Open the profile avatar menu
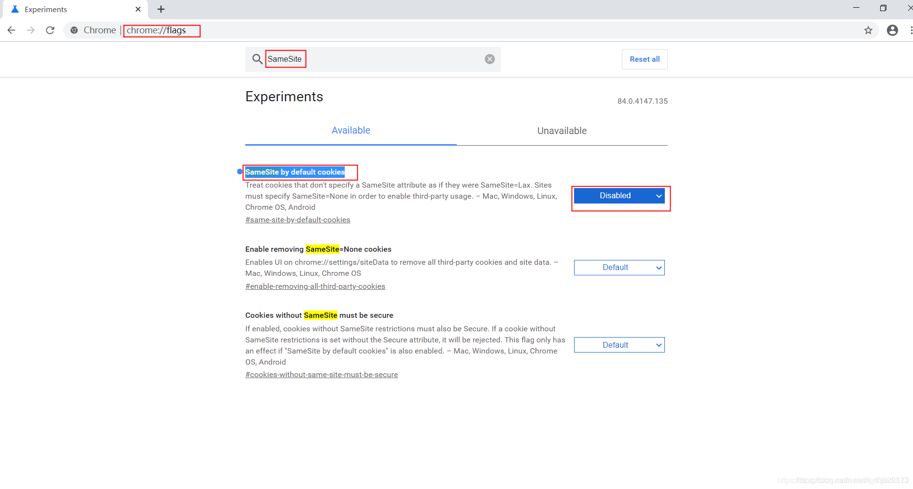The height and width of the screenshot is (489, 913). click(x=892, y=30)
